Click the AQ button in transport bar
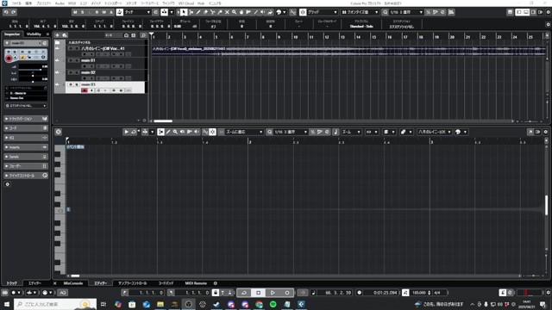This screenshot has width=552, height=310. pyautogui.click(x=62, y=293)
